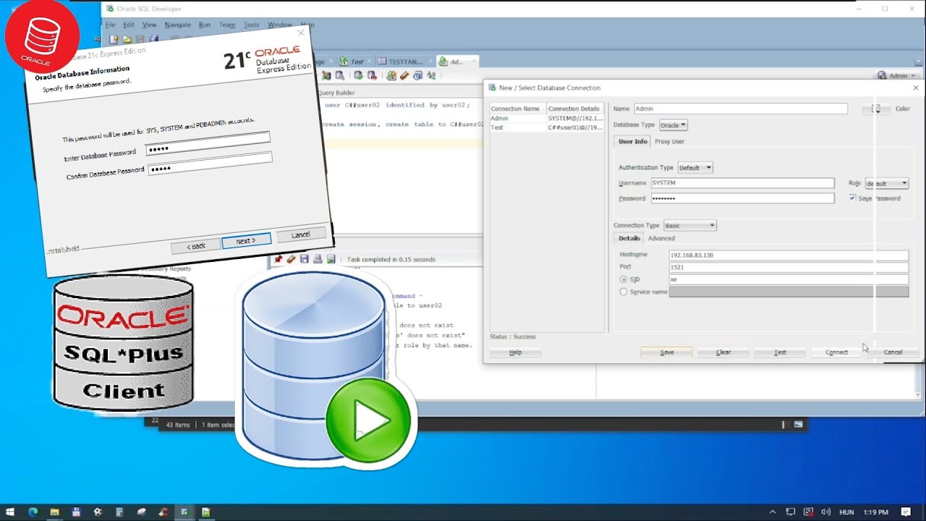Image resolution: width=926 pixels, height=521 pixels.
Task: Click the Rollback icon in worksheet toolbar
Action: click(x=372, y=75)
